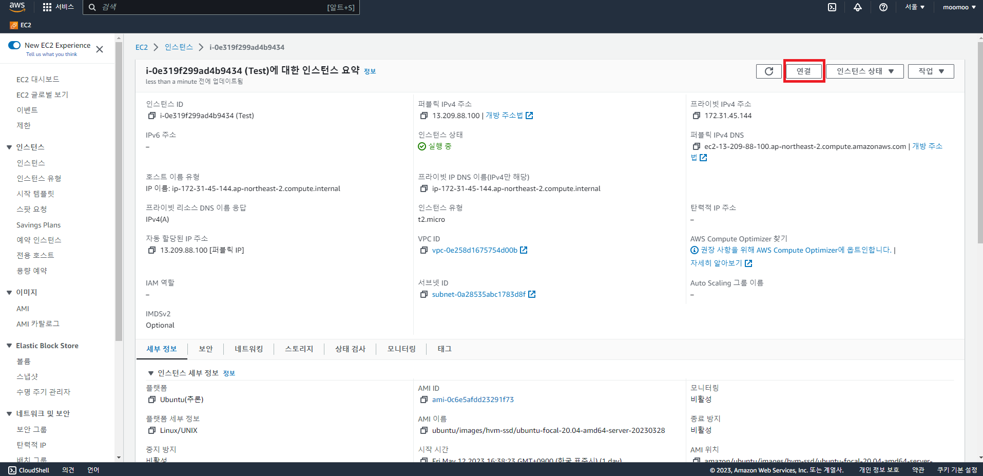Copy the private IPv4 address 172.31.45.144
Image resolution: width=983 pixels, height=476 pixels.
[697, 116]
